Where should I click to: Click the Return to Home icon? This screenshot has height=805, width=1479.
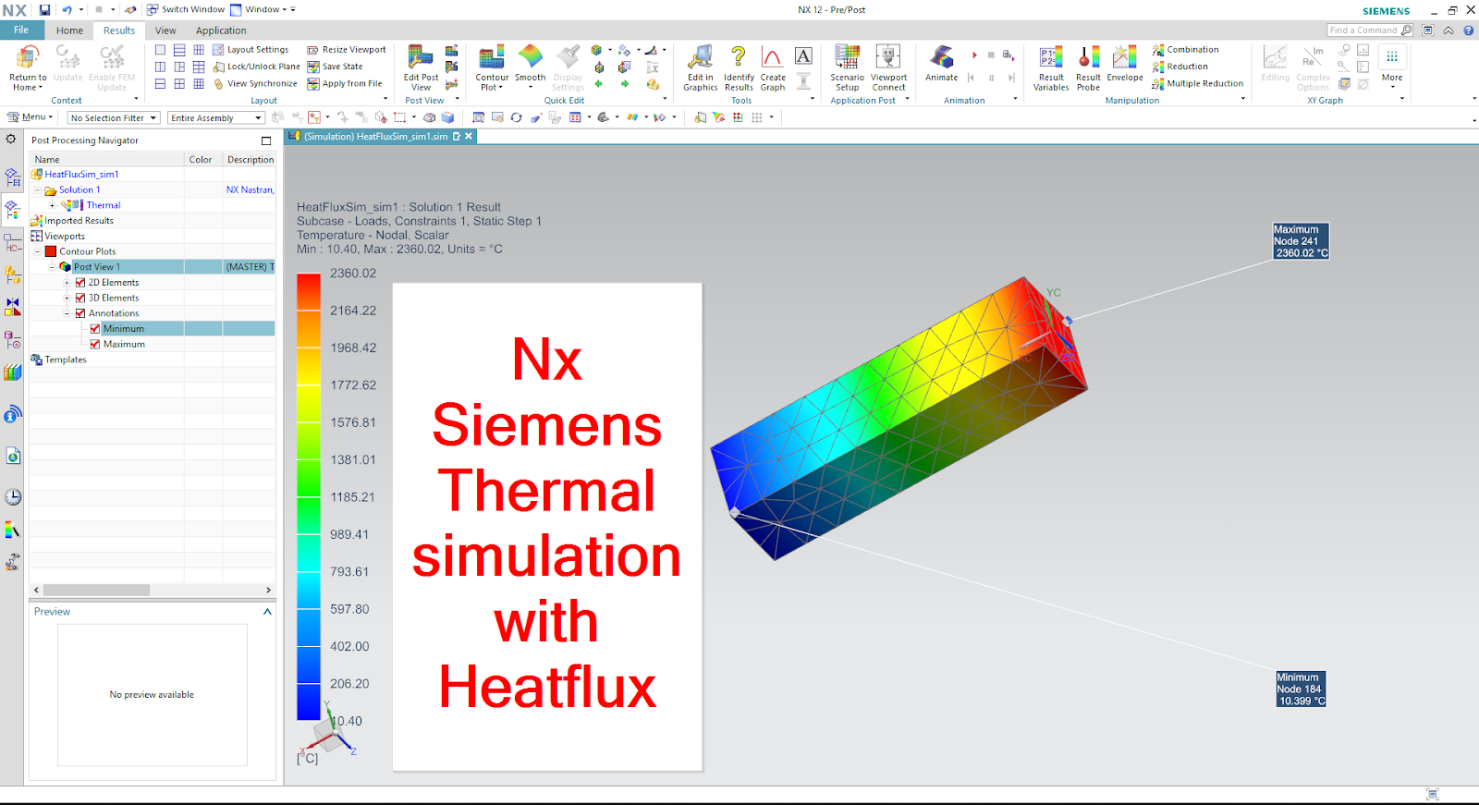point(27,67)
